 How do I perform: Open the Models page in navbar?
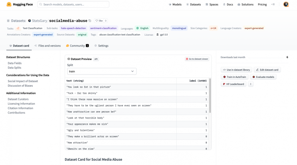tap(175, 4)
